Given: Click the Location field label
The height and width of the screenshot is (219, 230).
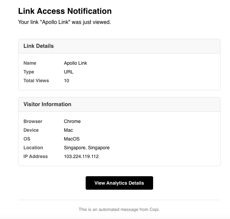Looking at the screenshot, I should (x=33, y=148).
